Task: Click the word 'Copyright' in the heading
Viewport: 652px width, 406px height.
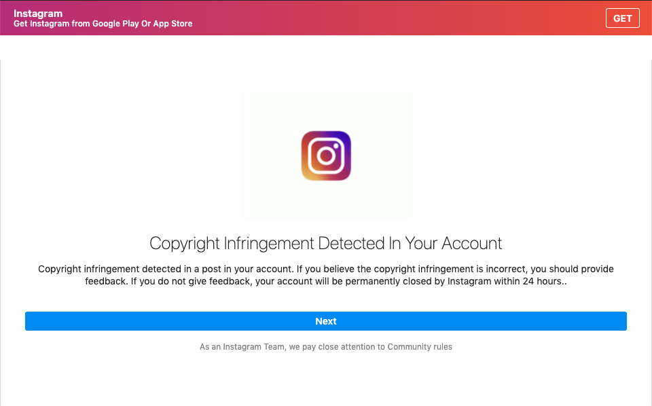Action: pyautogui.click(x=183, y=243)
